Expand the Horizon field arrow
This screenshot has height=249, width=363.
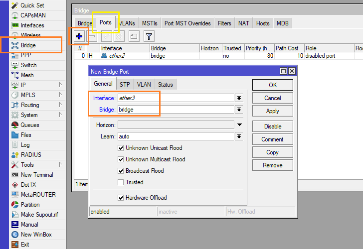click(239, 125)
